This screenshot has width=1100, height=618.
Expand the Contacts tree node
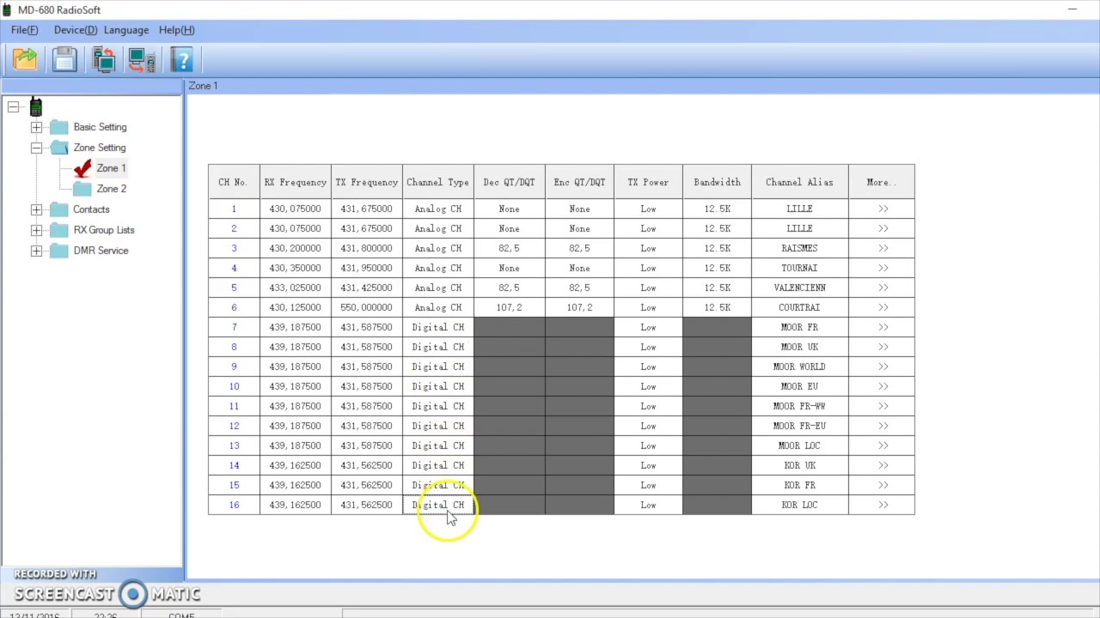click(36, 209)
